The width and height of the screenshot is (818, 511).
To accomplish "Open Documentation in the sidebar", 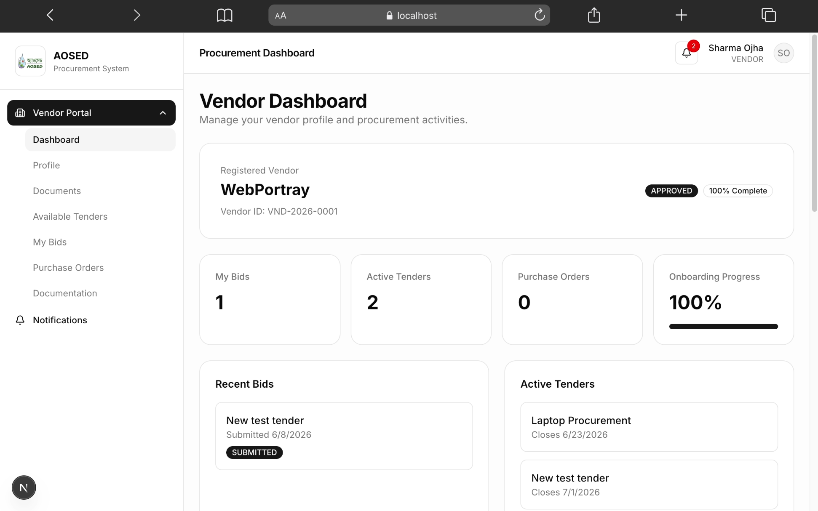I will click(x=100, y=293).
